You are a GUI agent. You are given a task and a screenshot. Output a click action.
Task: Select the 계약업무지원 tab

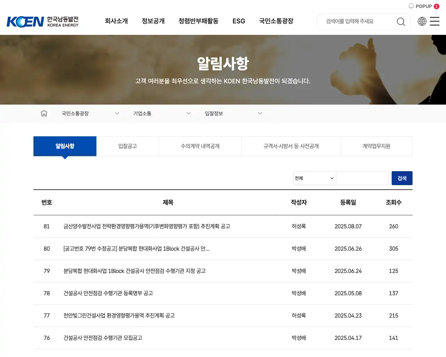[376, 146]
